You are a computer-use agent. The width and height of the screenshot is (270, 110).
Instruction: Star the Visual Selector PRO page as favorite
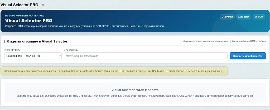pyautogui.click(x=43, y=5)
